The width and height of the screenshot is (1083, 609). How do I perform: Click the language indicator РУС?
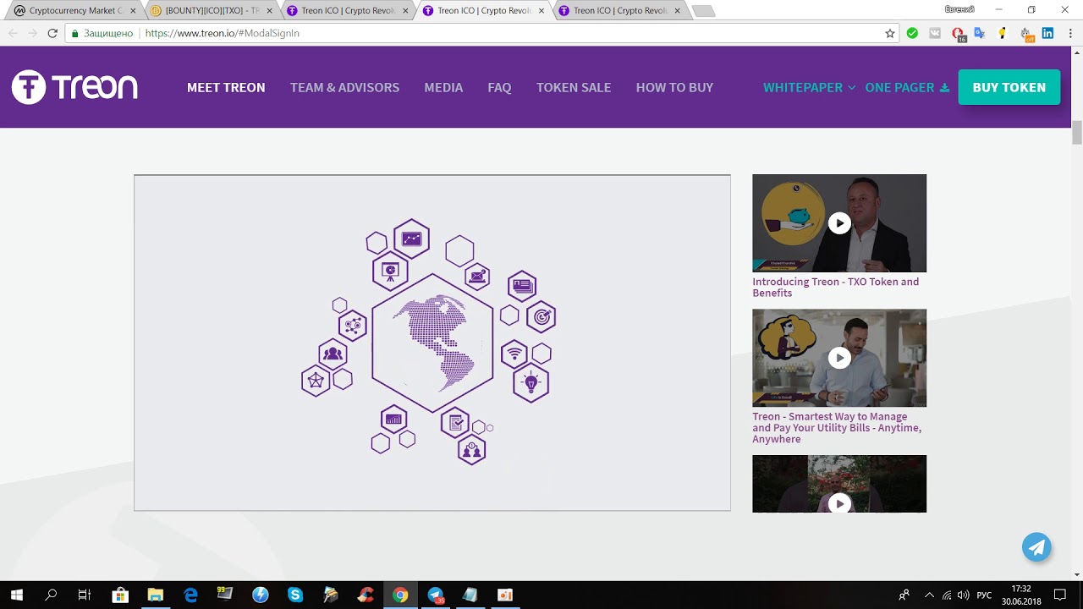[984, 595]
